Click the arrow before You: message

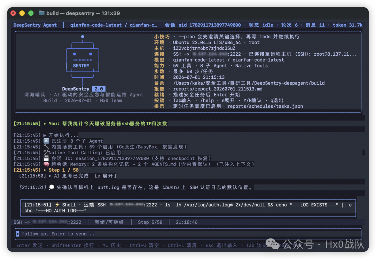[x=45, y=124]
